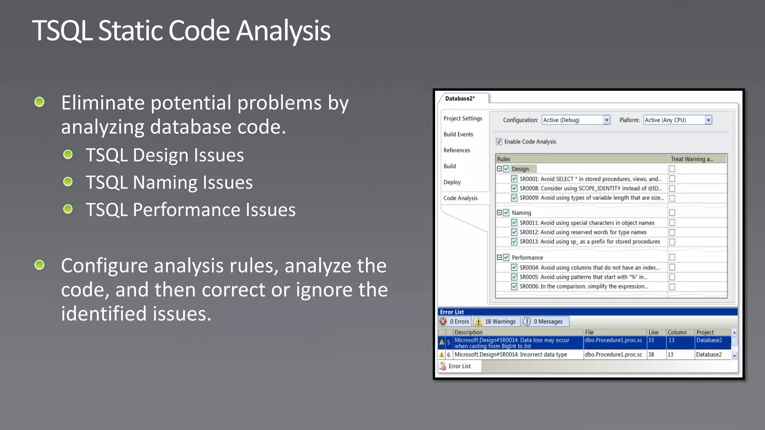Click the Error List tab icon at bottom
765x430 pixels.
point(443,366)
